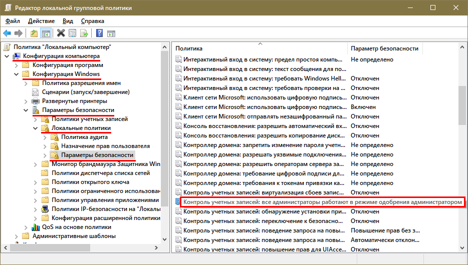Screen dimensions: 468x265
Task: Expand the Административные шаблоны node
Action: [17, 236]
